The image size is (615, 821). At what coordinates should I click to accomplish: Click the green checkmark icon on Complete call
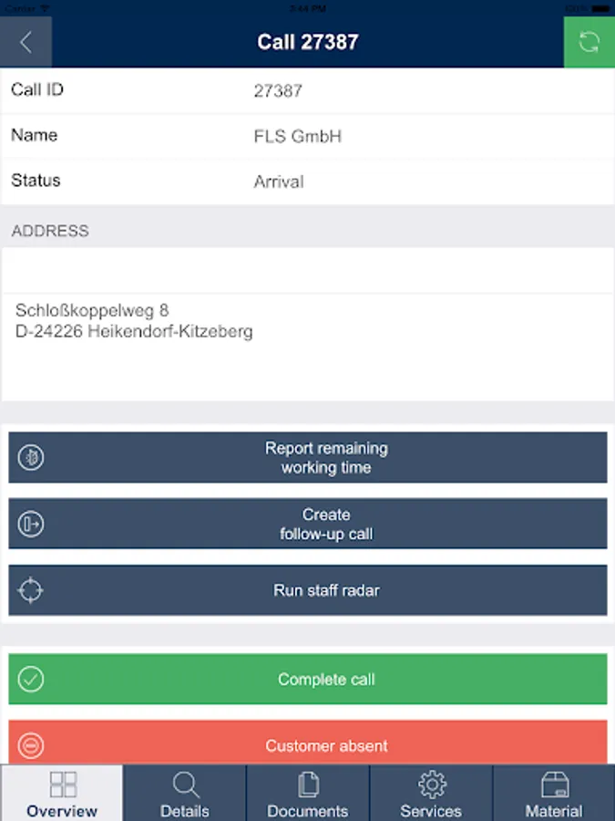click(x=31, y=679)
